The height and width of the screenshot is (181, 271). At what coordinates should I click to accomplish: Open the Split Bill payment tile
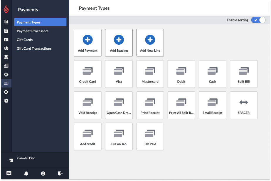244,74
